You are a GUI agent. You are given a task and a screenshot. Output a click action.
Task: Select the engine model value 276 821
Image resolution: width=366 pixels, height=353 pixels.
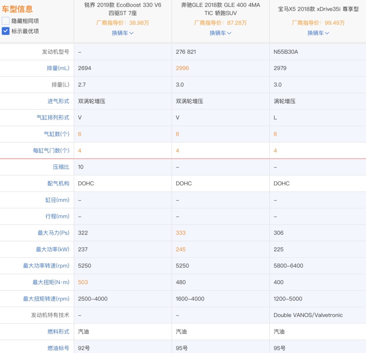coord(186,52)
